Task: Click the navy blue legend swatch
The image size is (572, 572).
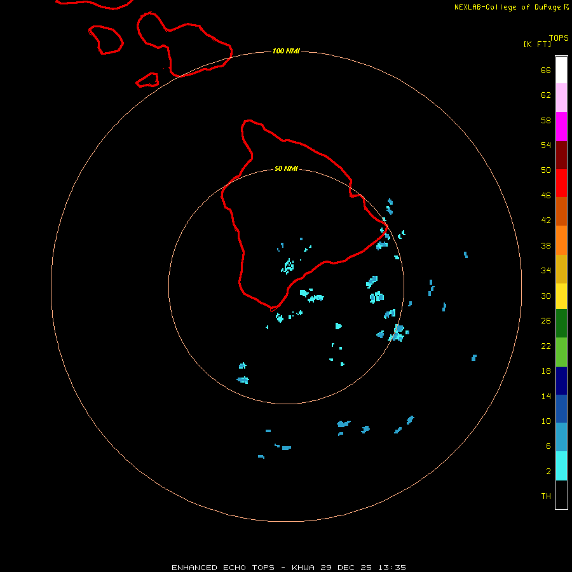Action: tap(561, 381)
